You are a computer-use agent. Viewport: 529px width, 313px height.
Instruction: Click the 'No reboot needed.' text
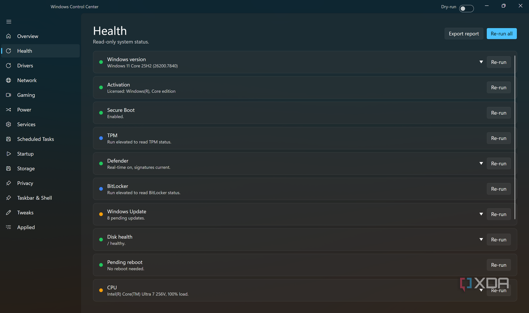click(x=126, y=269)
